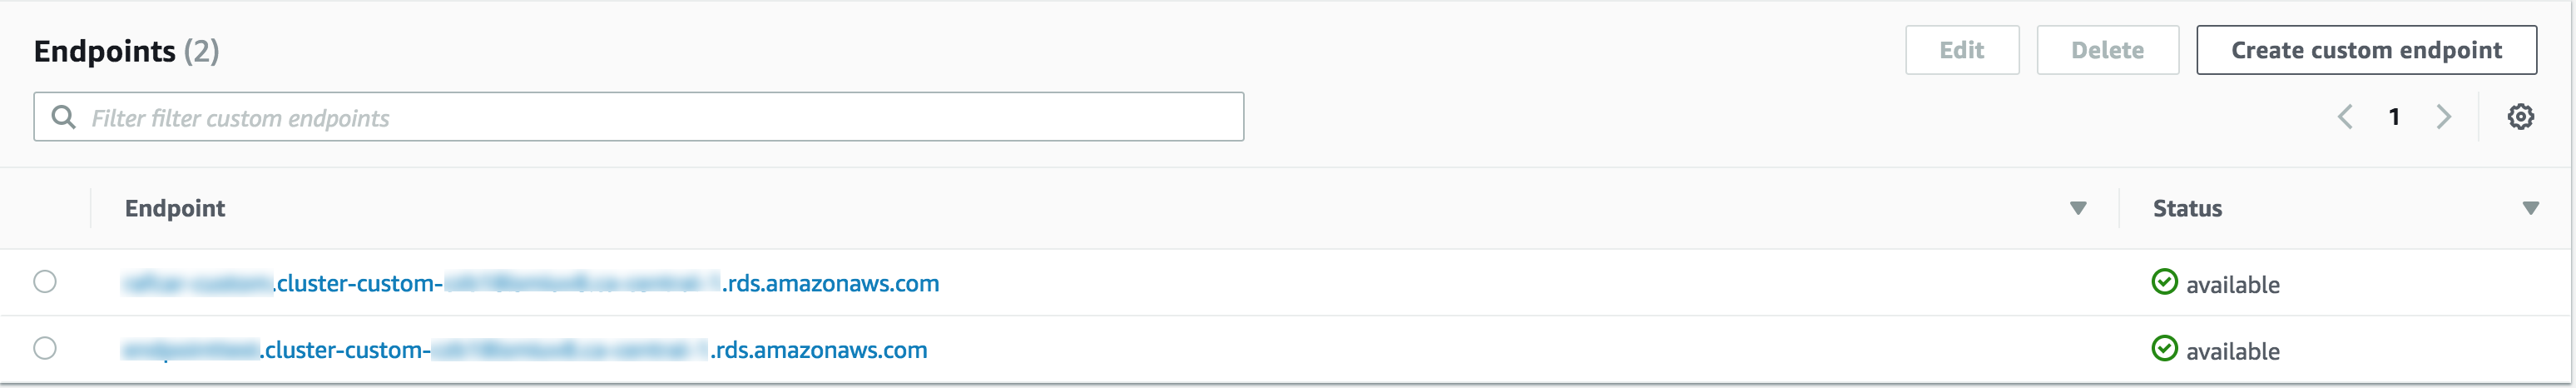Open the table preferences gear icon

point(2520,117)
